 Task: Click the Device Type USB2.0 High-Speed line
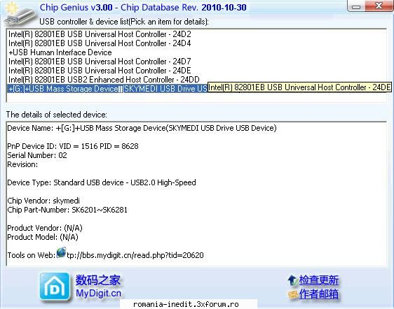pyautogui.click(x=102, y=182)
